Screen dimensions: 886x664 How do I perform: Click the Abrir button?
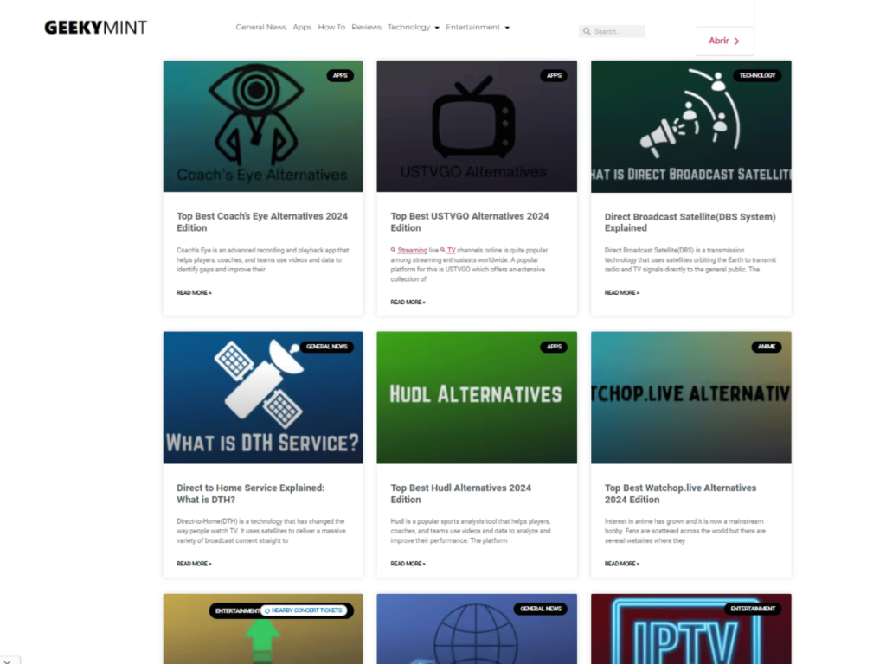click(x=718, y=40)
